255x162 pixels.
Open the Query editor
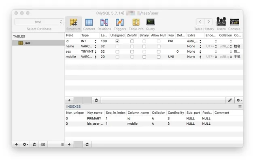coord(151,24)
